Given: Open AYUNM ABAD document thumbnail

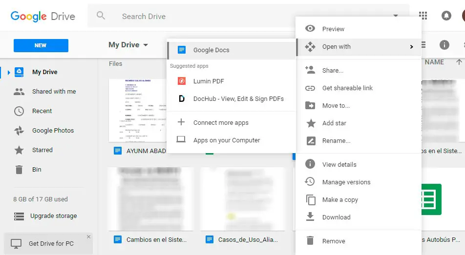Looking at the screenshot, I should coord(138,110).
